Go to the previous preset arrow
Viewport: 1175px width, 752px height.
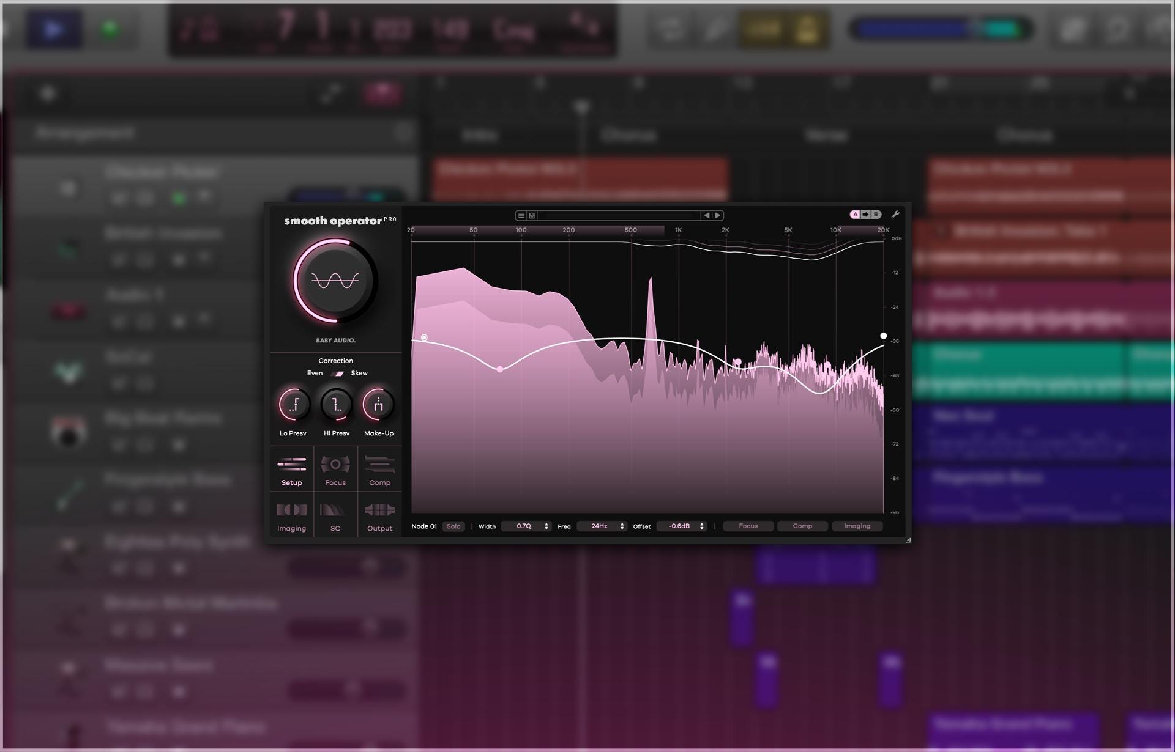707,215
